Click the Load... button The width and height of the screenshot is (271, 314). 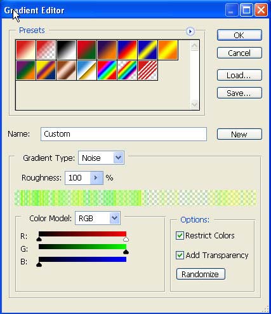[x=239, y=75]
